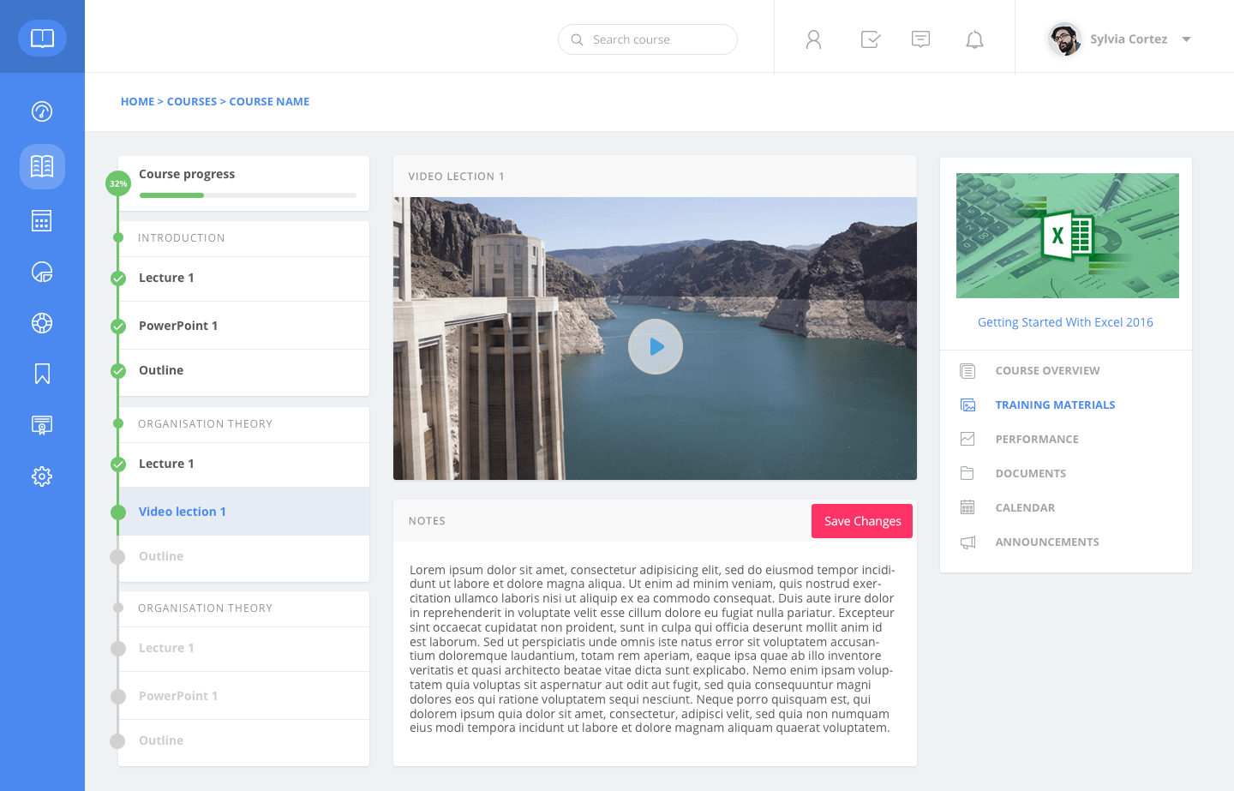This screenshot has width=1234, height=791.
Task: Open the settings gear sidebar icon
Action: (x=42, y=476)
